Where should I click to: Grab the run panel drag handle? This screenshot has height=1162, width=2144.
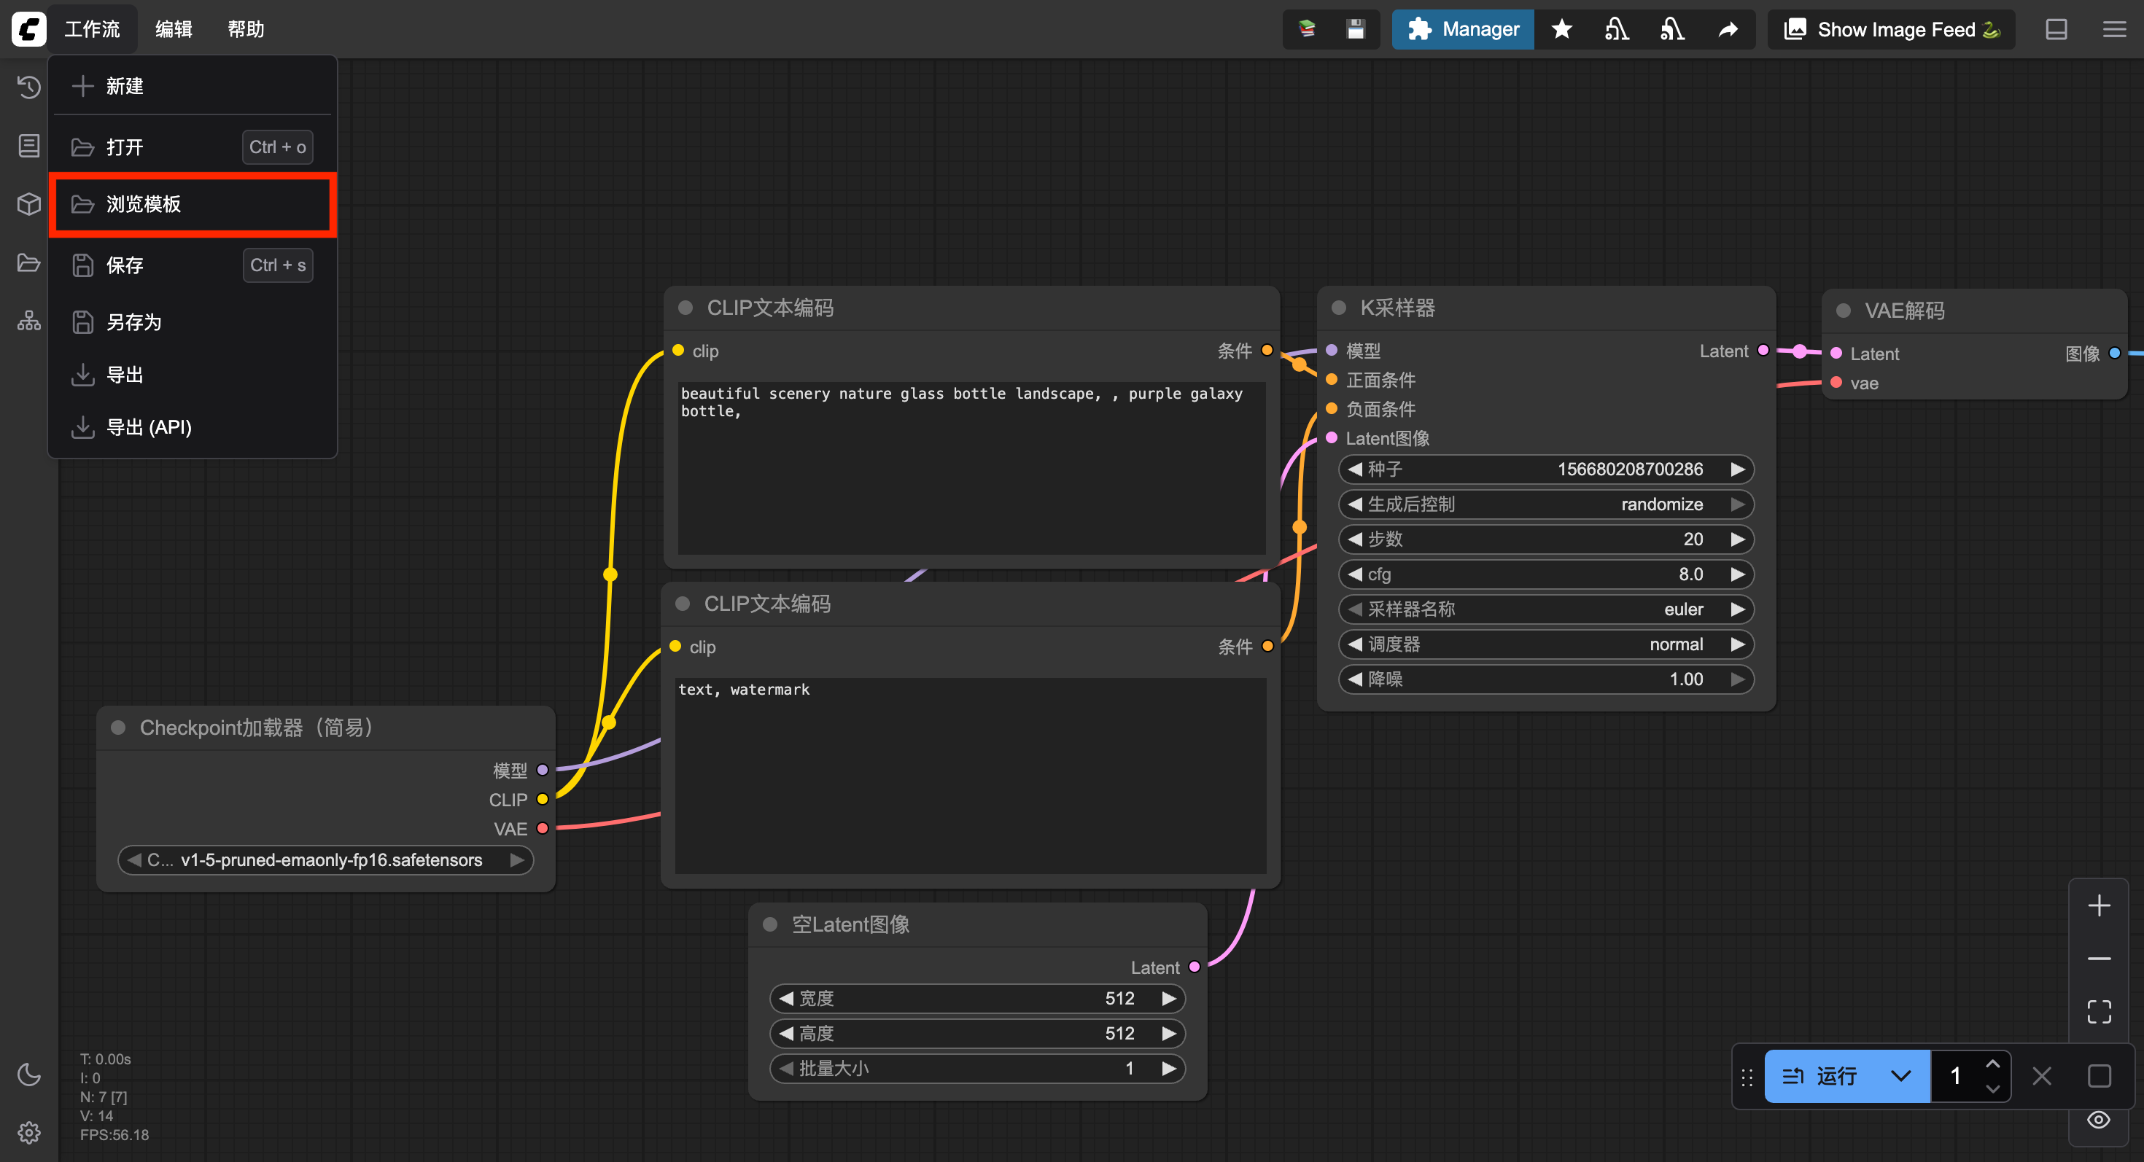point(1747,1077)
